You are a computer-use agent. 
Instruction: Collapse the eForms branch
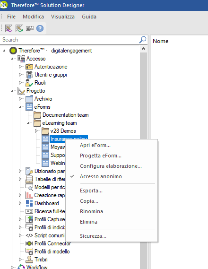point(20,107)
